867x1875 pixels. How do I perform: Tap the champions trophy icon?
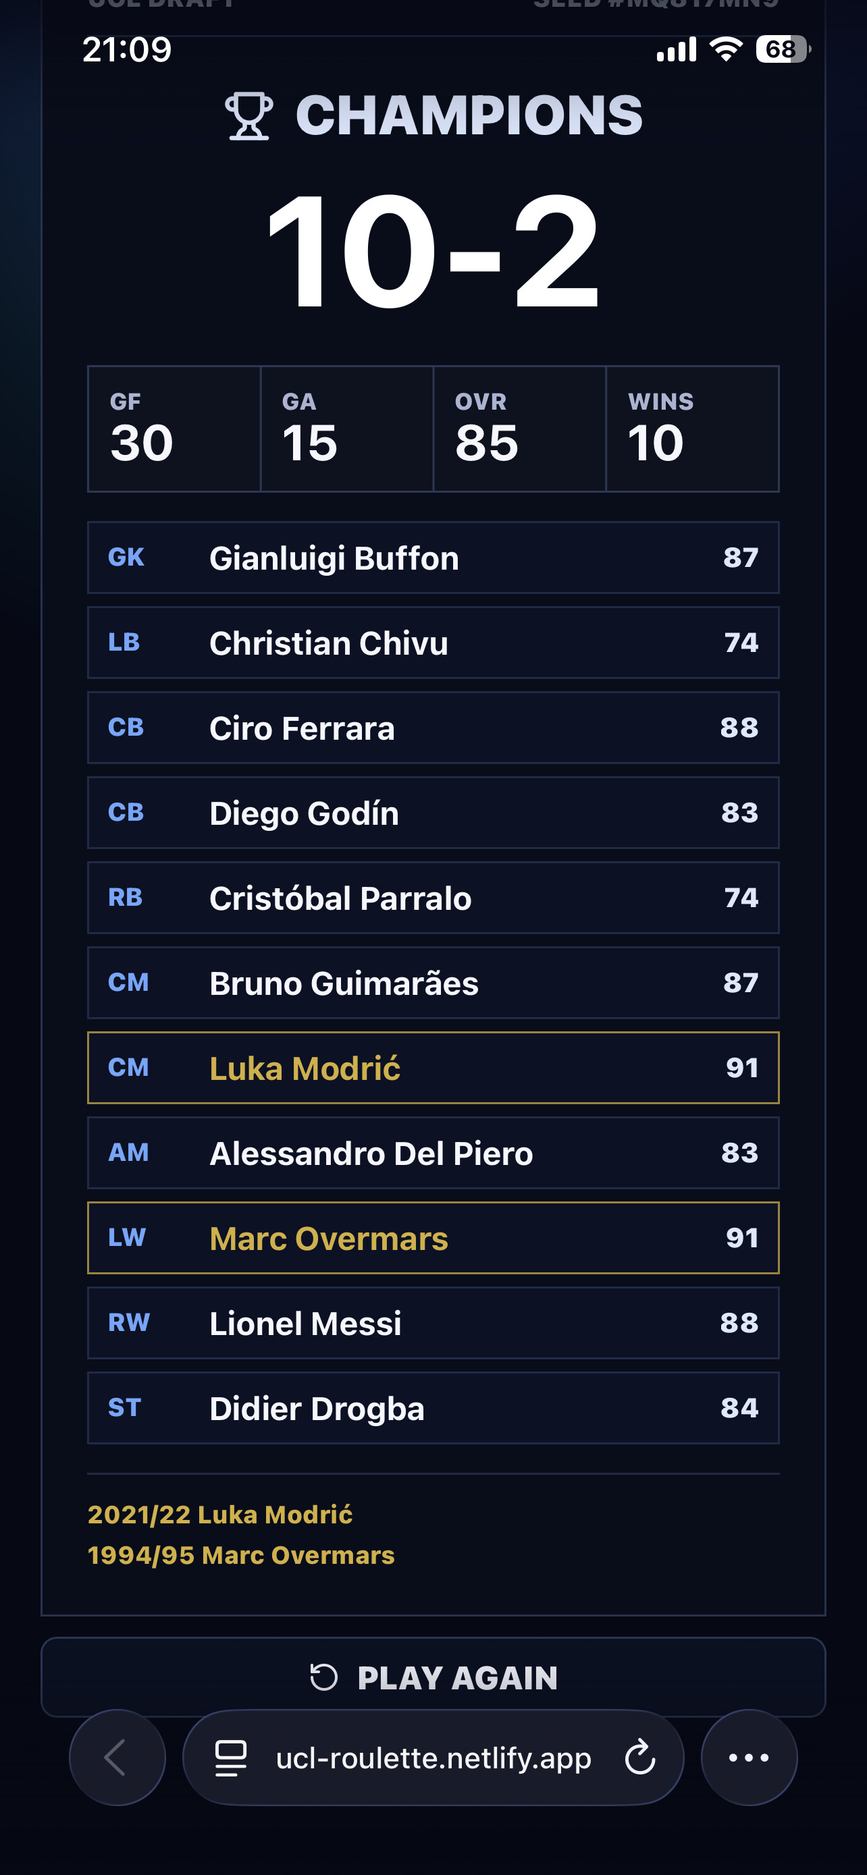click(x=249, y=115)
